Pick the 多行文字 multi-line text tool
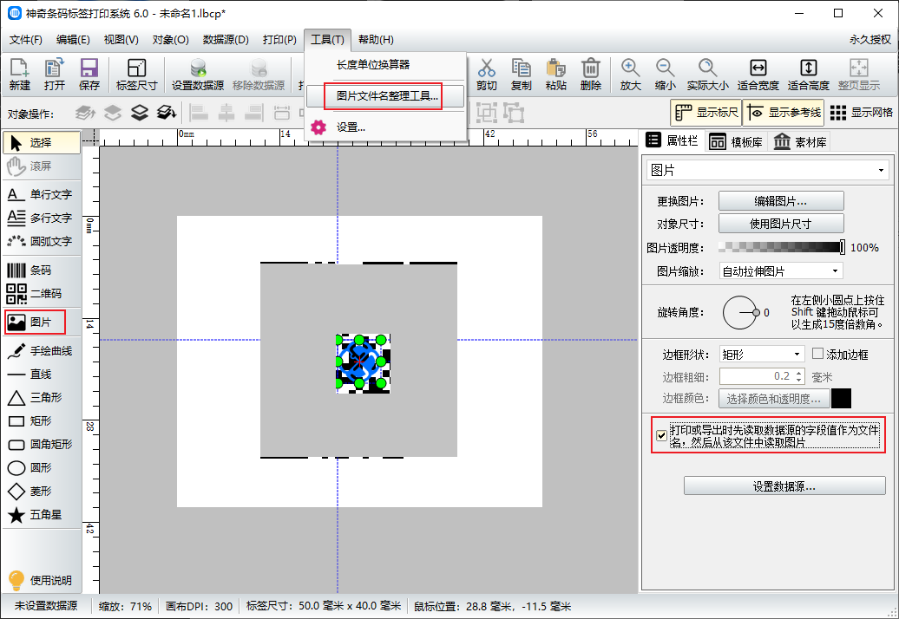This screenshot has width=899, height=619. [x=42, y=218]
